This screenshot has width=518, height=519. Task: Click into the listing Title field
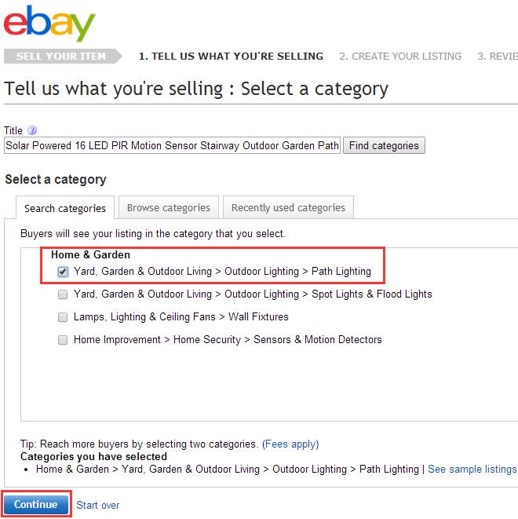[x=172, y=145]
